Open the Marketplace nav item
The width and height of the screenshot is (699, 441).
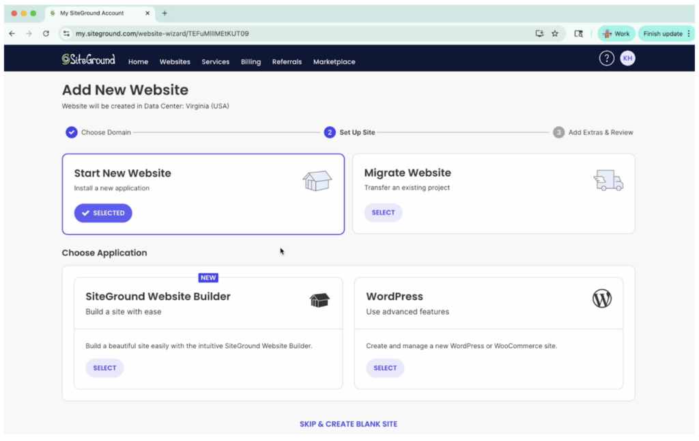[x=334, y=61]
